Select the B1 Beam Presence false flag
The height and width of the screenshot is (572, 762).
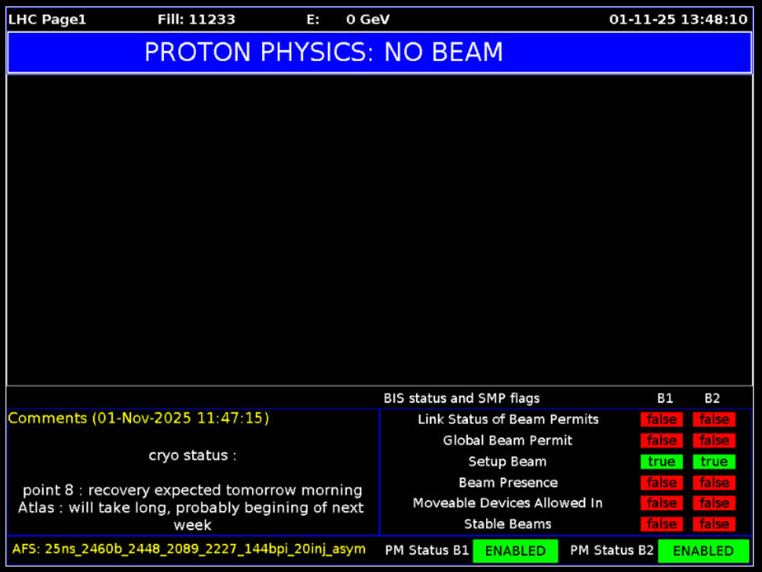(x=661, y=483)
